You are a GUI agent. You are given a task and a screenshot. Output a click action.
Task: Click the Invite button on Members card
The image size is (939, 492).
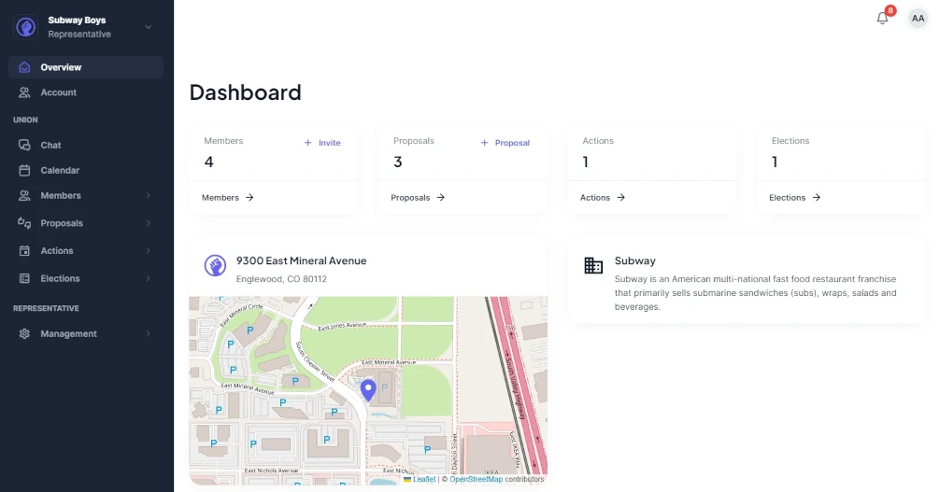click(322, 143)
